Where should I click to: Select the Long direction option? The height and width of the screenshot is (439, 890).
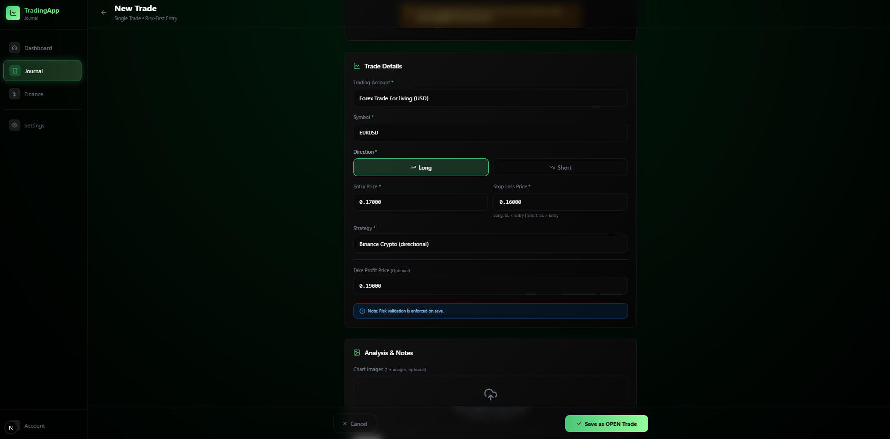[x=420, y=167]
